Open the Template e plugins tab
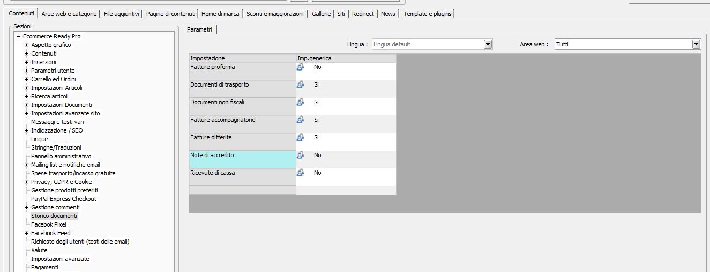This screenshot has height=272, width=710. (x=428, y=14)
